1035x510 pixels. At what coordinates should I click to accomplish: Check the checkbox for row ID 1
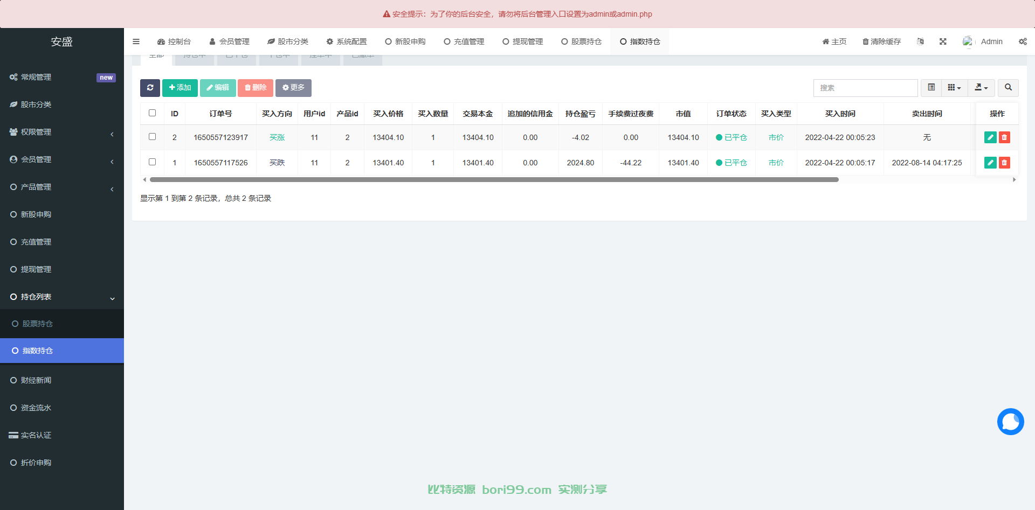152,162
